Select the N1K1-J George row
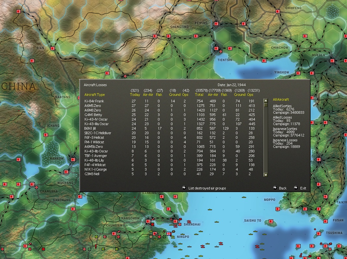 170,169
